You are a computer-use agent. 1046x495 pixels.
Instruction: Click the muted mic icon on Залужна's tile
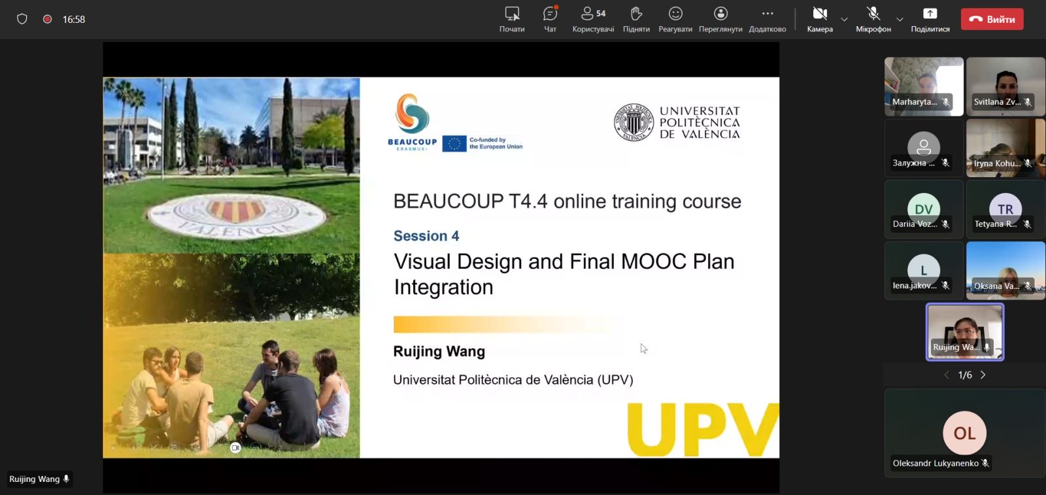tap(946, 163)
